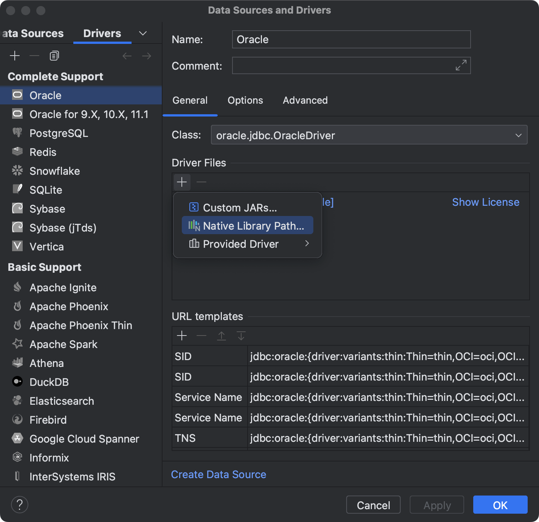539x522 pixels.
Task: Remove a driver file with minus icon
Action: point(201,182)
